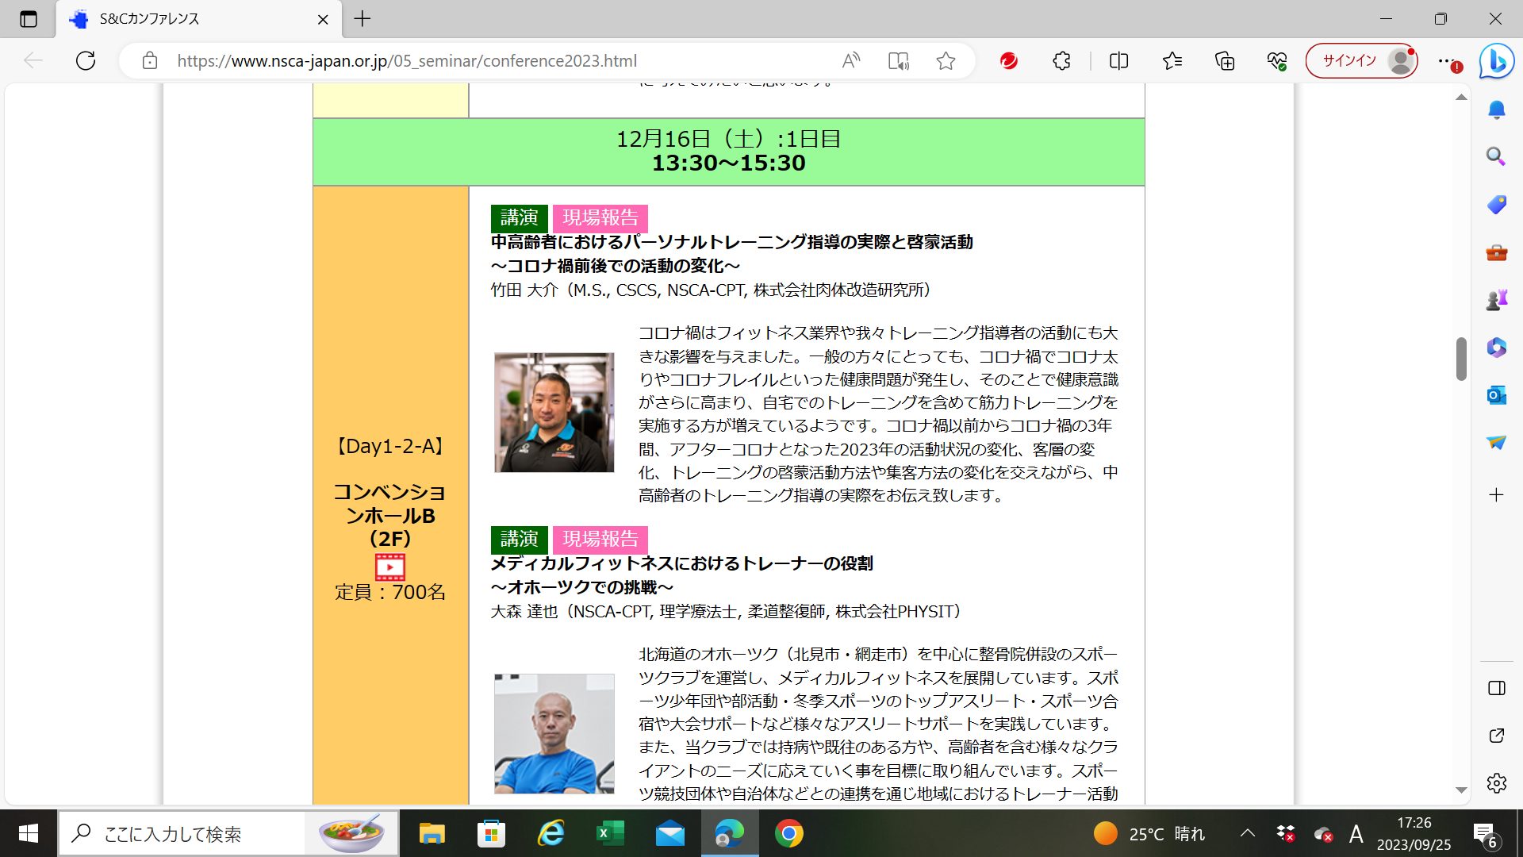This screenshot has width=1523, height=857.
Task: Open the Extensions puzzle icon
Action: point(1061,61)
